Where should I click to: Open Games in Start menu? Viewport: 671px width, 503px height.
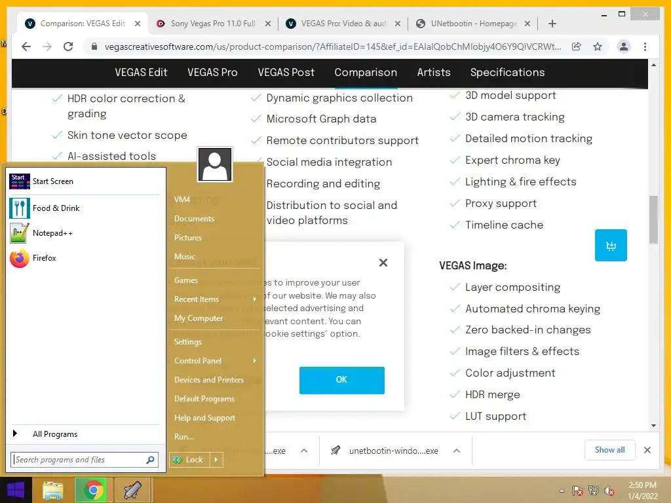(x=185, y=280)
